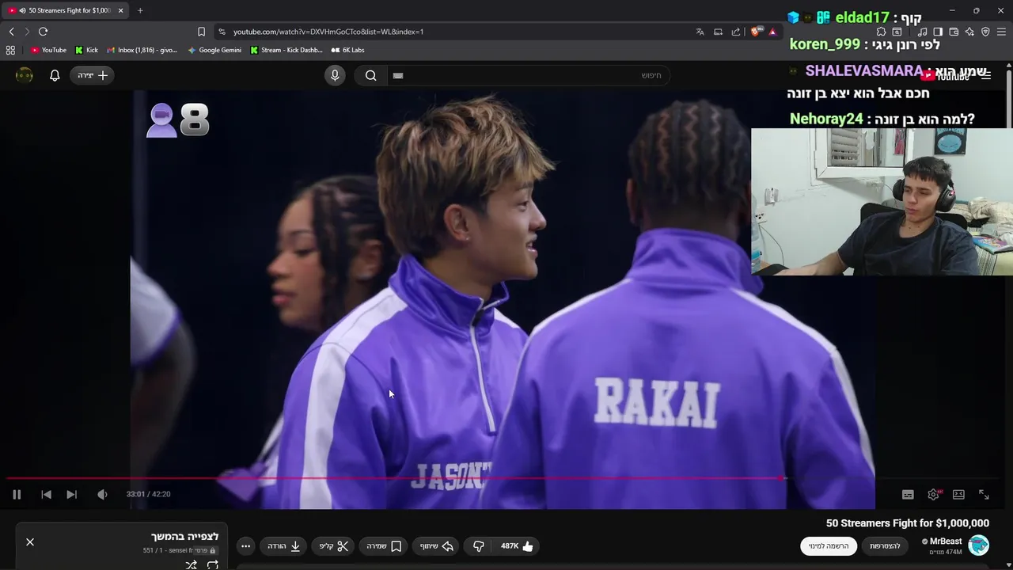
Task: Go back in the browser
Action: [11, 32]
